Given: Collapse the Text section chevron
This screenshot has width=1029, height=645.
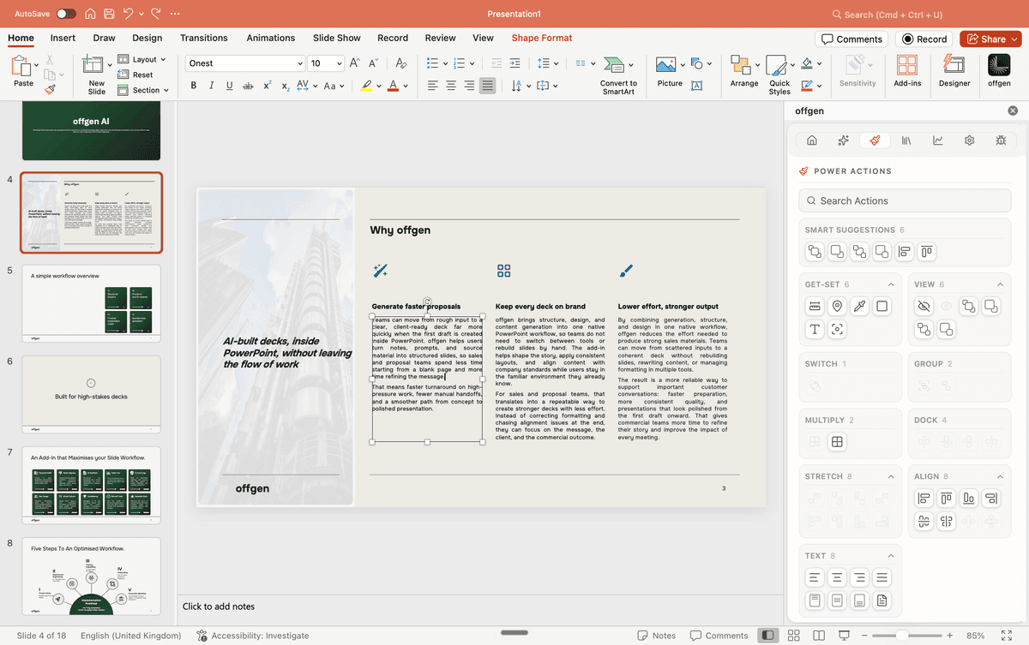Looking at the screenshot, I should (890, 556).
